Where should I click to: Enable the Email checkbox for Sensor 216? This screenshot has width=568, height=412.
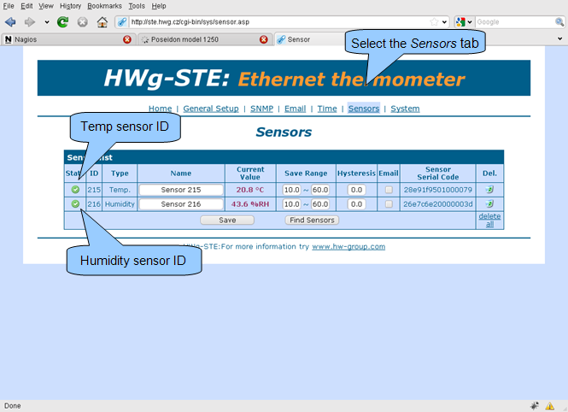tap(389, 204)
